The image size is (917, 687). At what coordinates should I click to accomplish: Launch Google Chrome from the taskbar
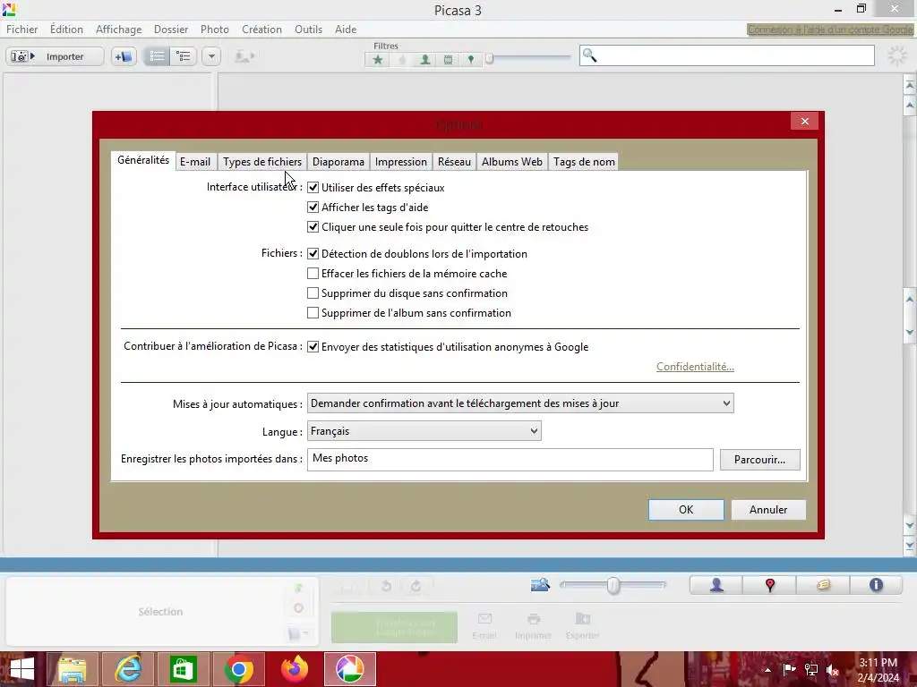point(238,669)
